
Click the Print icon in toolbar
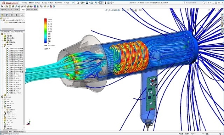[91, 3]
